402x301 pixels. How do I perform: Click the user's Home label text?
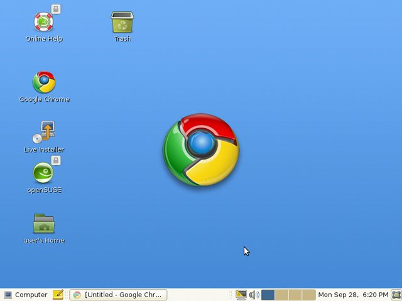(x=44, y=241)
